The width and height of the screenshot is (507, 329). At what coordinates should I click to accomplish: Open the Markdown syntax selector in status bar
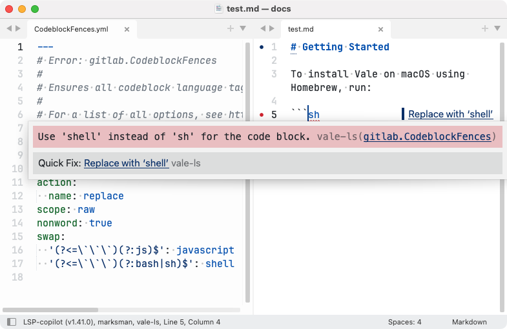click(x=469, y=321)
